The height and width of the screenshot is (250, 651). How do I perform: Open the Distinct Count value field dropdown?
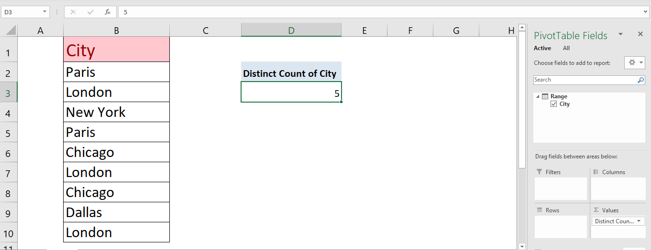click(639, 221)
